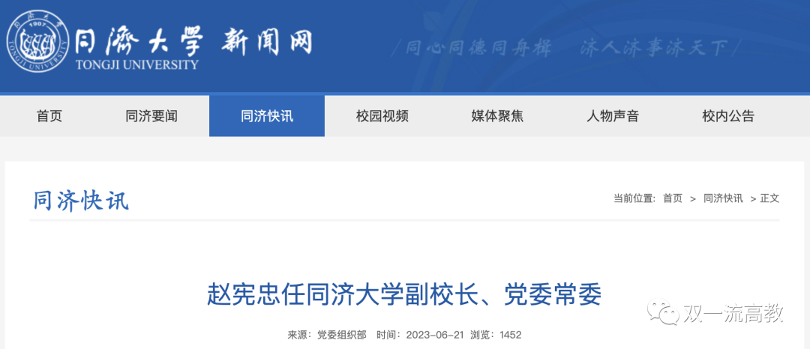Click the Tongji University circular logo emblem

click(37, 42)
